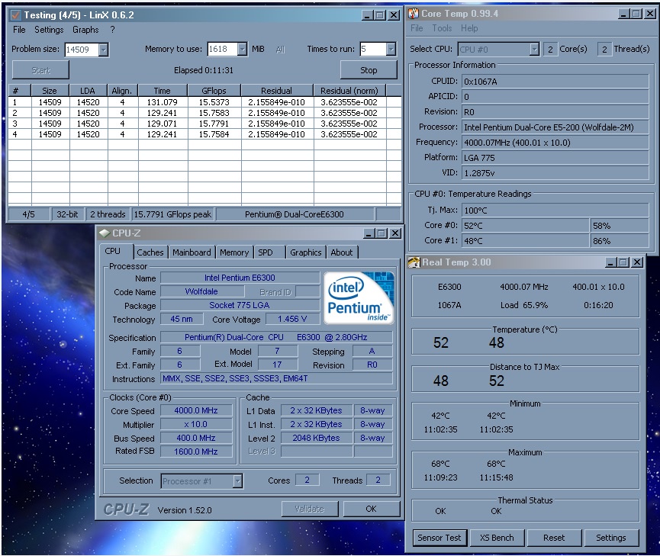
Task: Switch to the Mainboard tab in CPU-Z
Action: tap(192, 252)
